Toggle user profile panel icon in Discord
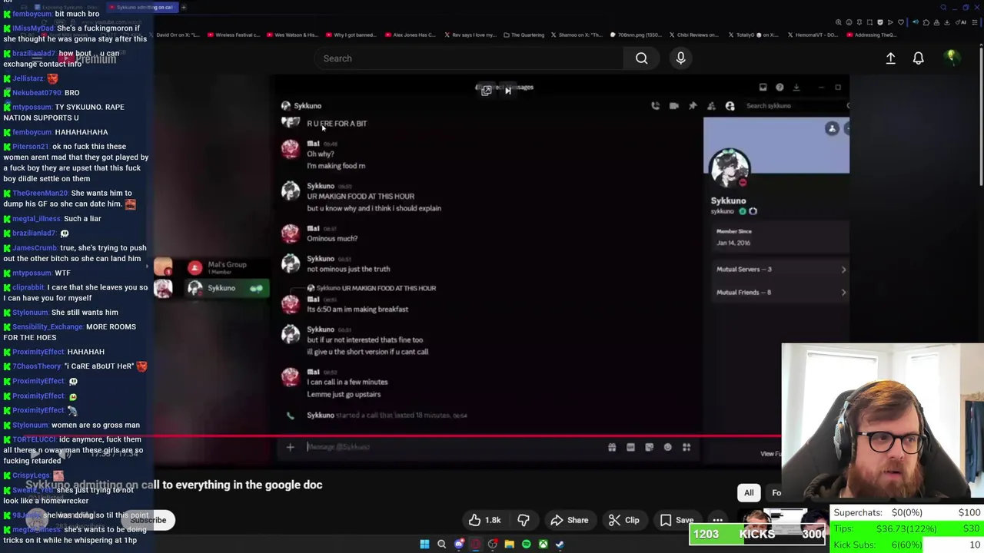 tap(730, 106)
